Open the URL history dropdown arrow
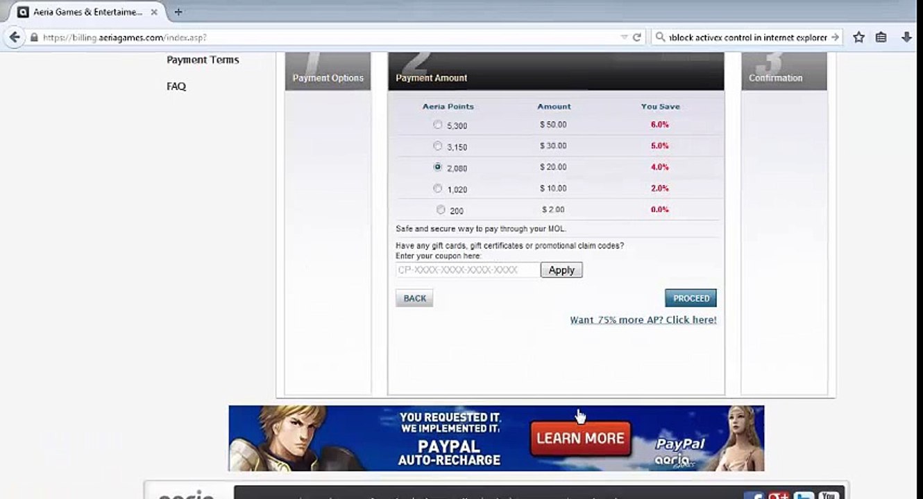Screen dimensions: 923x499 pos(624,37)
